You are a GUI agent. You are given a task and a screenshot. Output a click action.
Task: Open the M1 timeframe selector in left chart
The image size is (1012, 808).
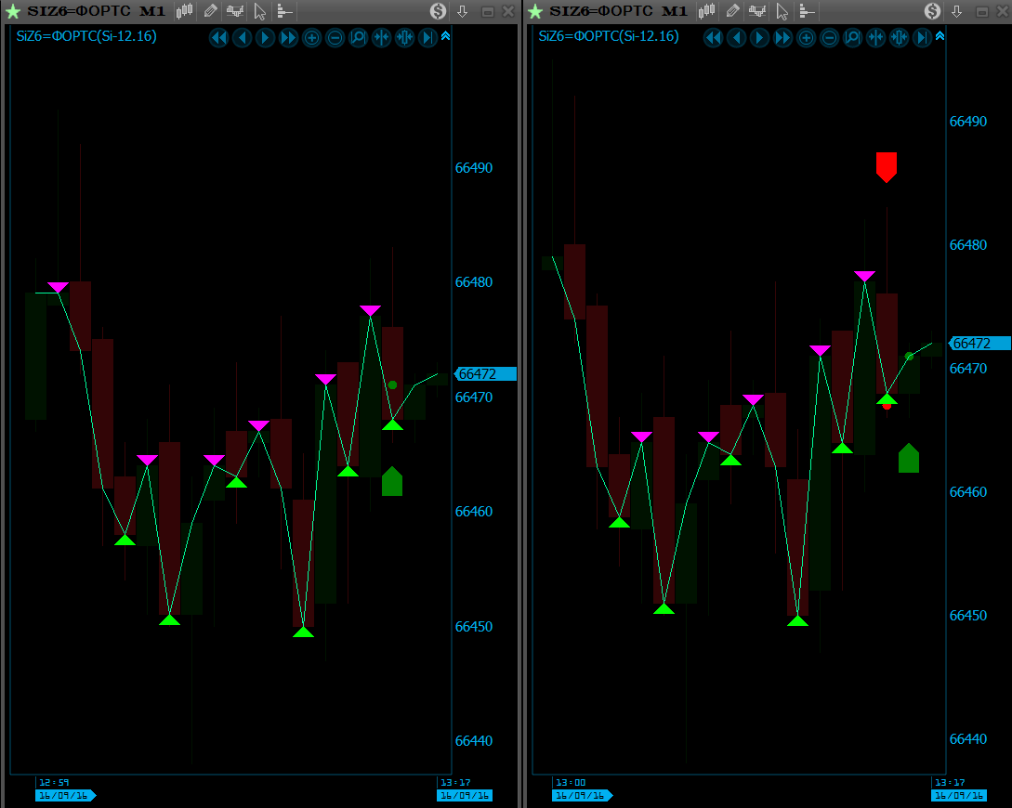[x=152, y=11]
